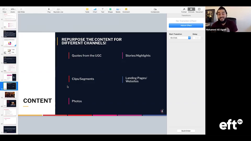Open the Zoom percentage dropdown
The width and height of the screenshot is (251, 141).
[x=13, y=9]
